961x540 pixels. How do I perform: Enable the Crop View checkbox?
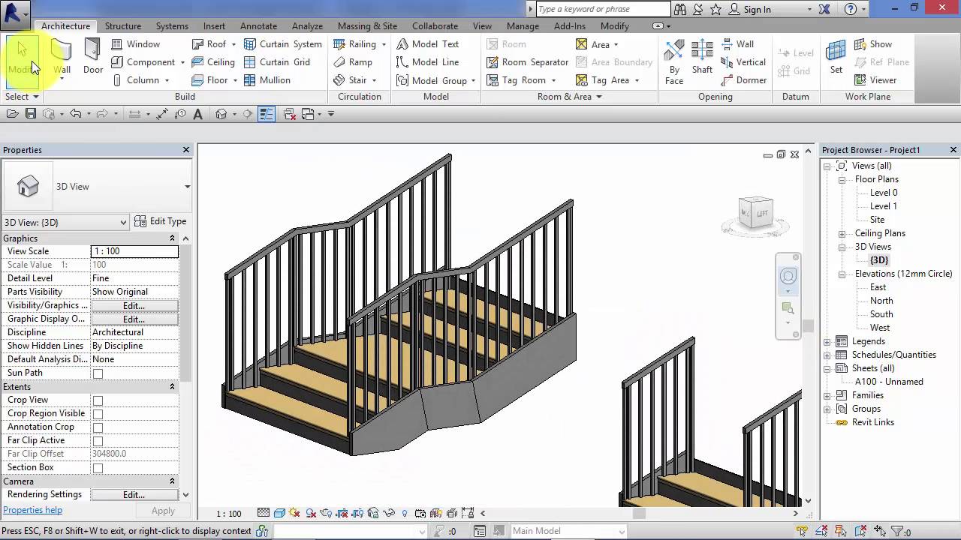(x=98, y=400)
